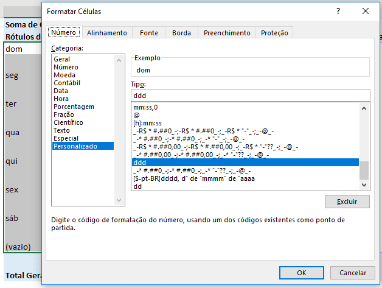The height and width of the screenshot is (288, 382).
Task: Select the sex row label in spreadsheet
Action: point(12,190)
